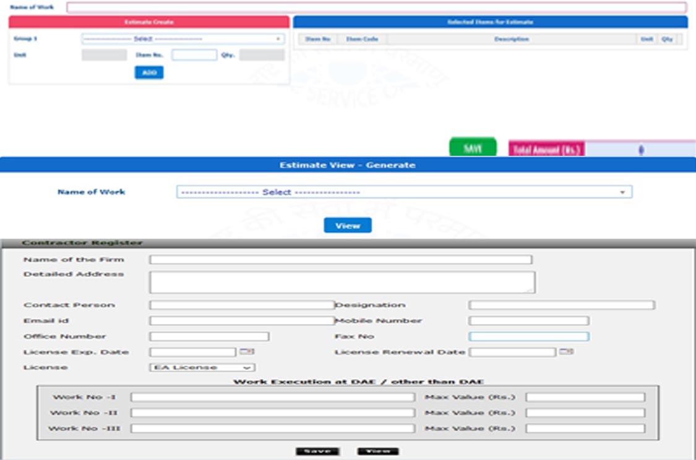Click the Work No -I text field

pyautogui.click(x=272, y=397)
